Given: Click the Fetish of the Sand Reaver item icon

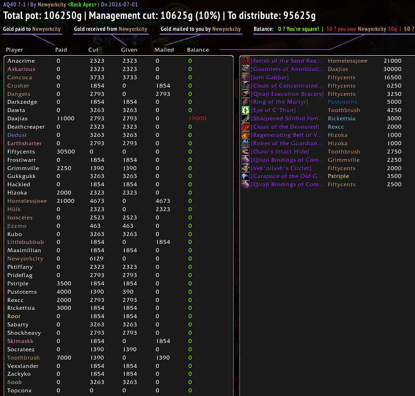Looking at the screenshot, I should 245,61.
